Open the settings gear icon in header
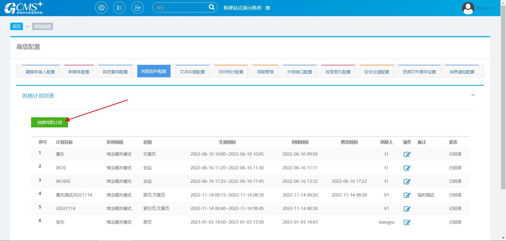 (x=101, y=8)
